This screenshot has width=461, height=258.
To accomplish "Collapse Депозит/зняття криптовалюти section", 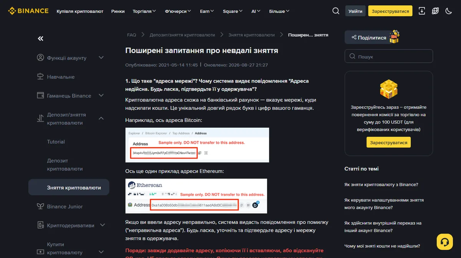I will [101, 118].
